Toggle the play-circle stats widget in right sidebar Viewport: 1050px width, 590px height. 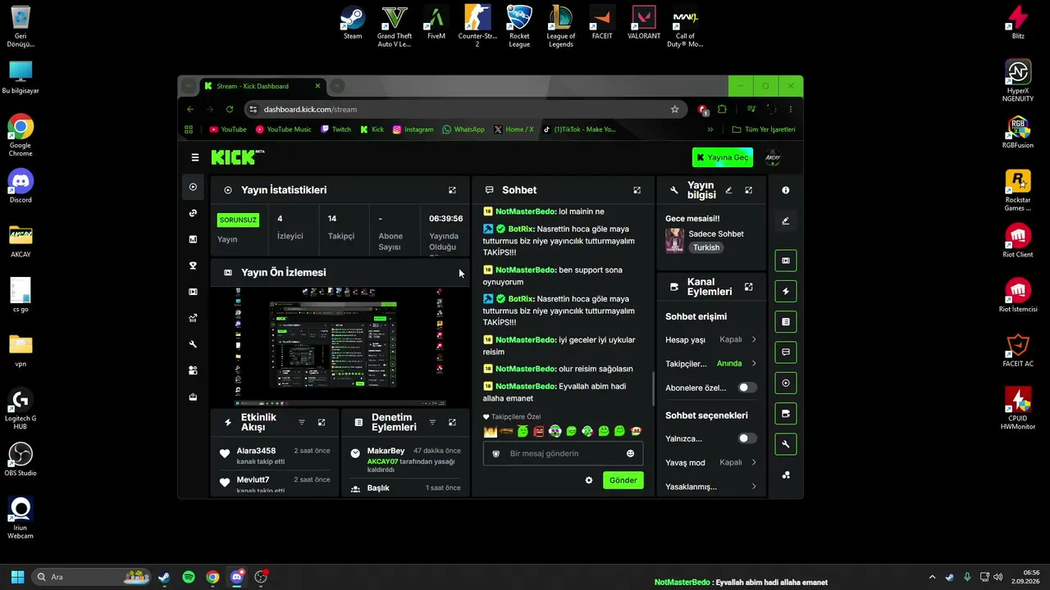pos(786,383)
